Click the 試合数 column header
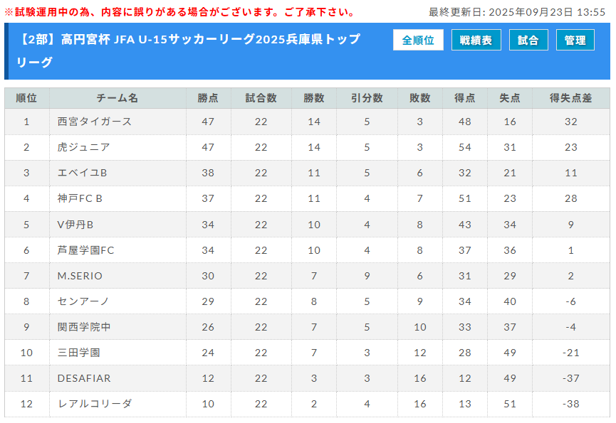Screen dimensions: 616x423 (261, 98)
